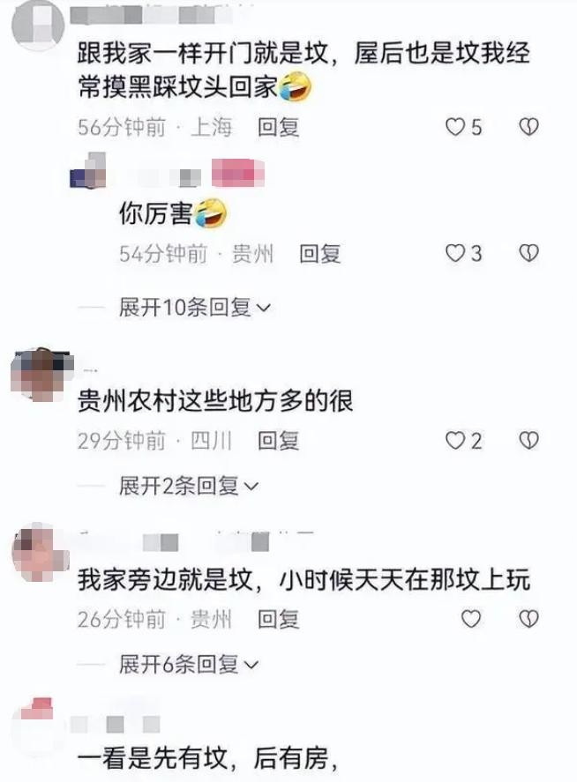Reply to the Sichuan user's comment
The width and height of the screenshot is (577, 782).
click(x=279, y=441)
